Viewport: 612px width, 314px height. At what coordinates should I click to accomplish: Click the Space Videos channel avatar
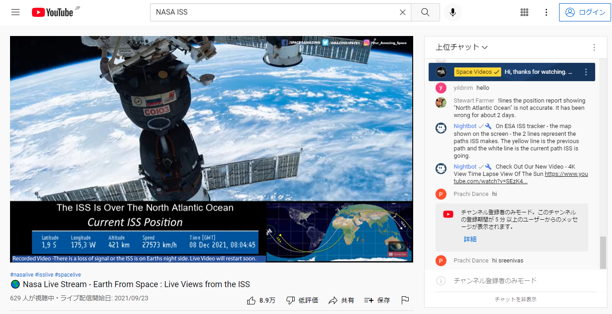tap(441, 72)
